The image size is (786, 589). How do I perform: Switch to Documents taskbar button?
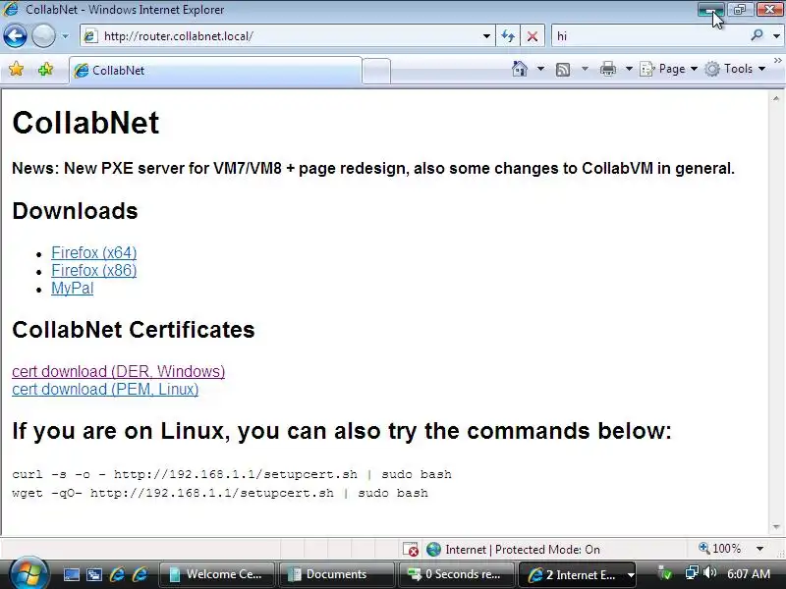click(336, 574)
